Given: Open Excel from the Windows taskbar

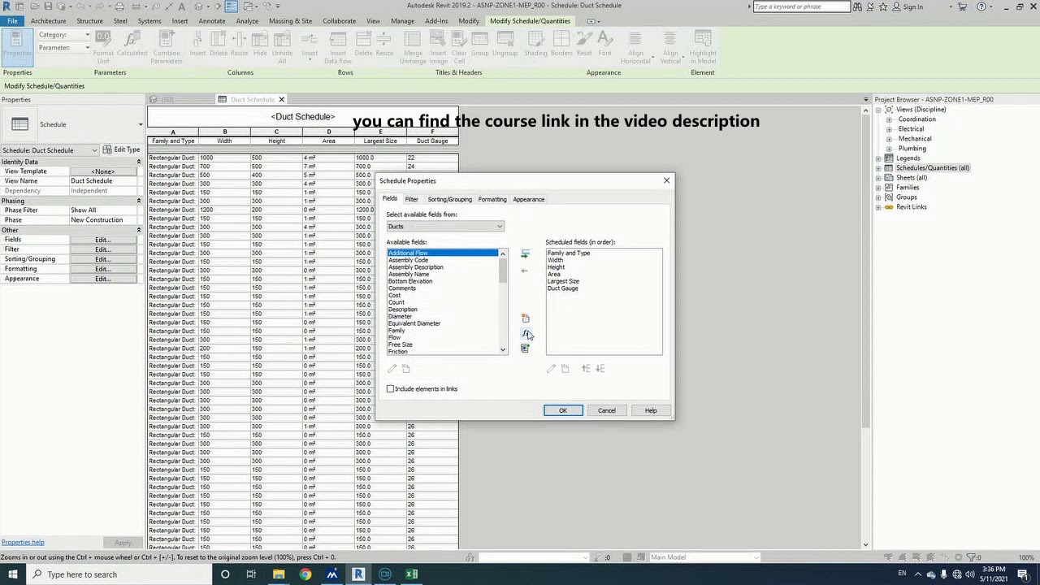Looking at the screenshot, I should point(412,574).
